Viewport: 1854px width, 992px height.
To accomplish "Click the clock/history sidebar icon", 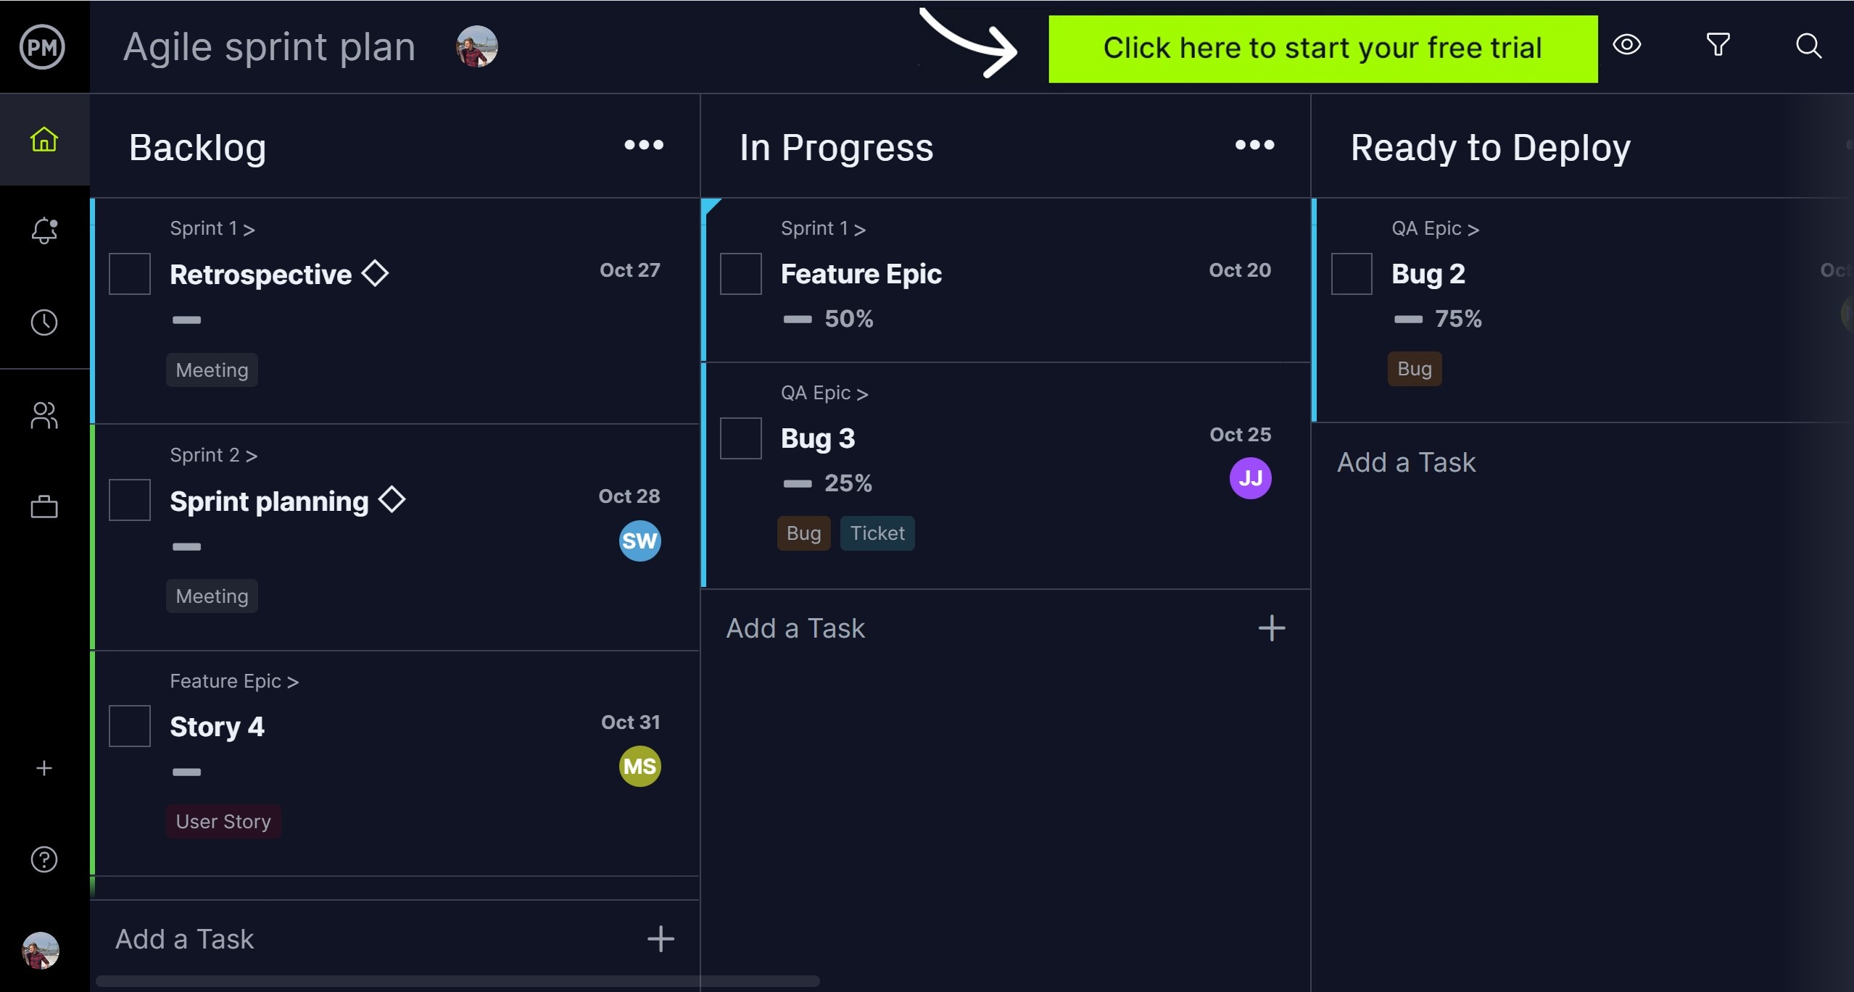I will coord(43,322).
